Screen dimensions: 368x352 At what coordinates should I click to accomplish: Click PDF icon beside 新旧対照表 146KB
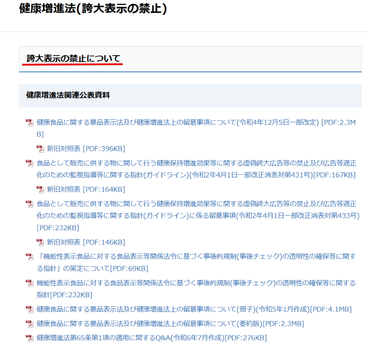(x=40, y=242)
